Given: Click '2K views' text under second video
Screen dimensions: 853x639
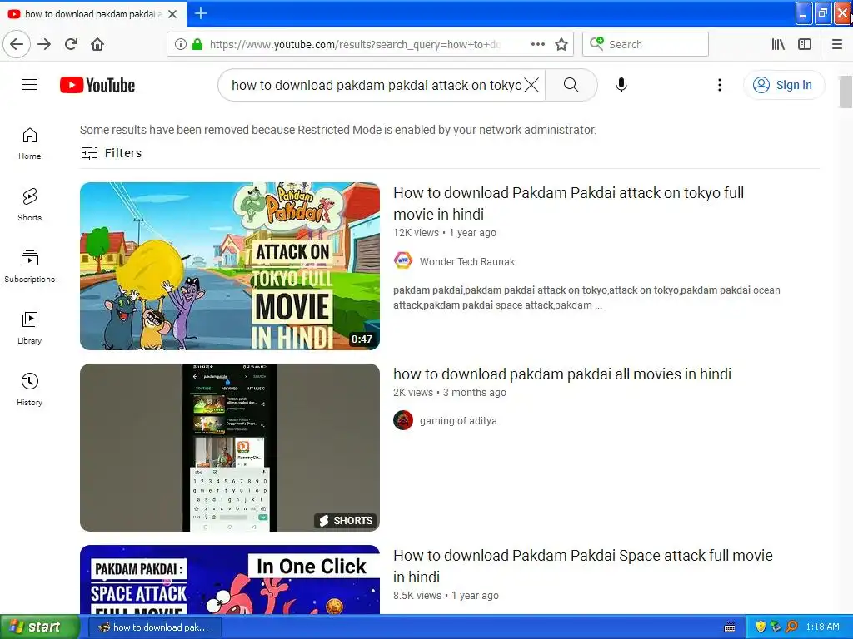Looking at the screenshot, I should click(x=413, y=393).
